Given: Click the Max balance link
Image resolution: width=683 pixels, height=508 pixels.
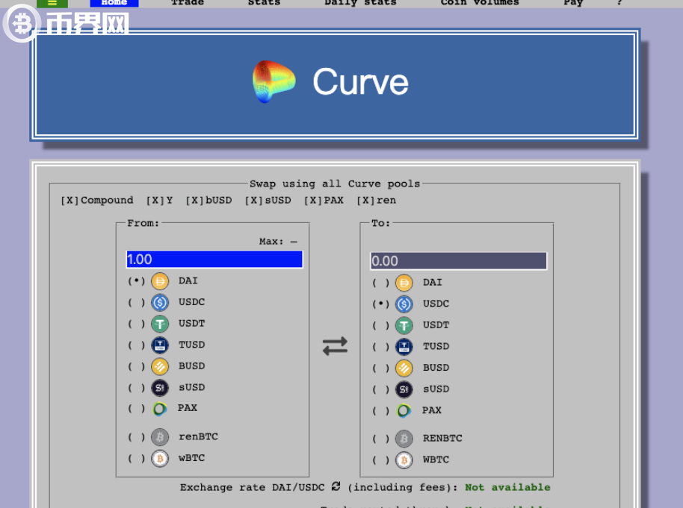Looking at the screenshot, I should [x=278, y=242].
